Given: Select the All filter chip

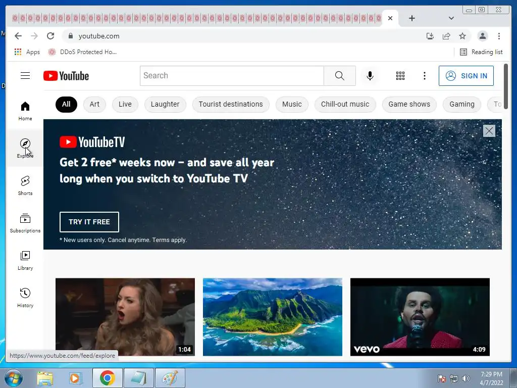Looking at the screenshot, I should pyautogui.click(x=66, y=104).
